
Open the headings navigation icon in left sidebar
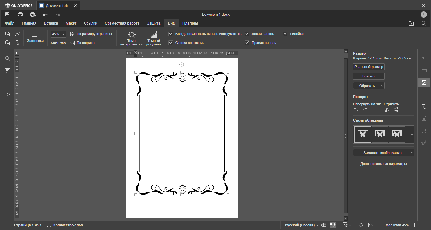(8, 82)
